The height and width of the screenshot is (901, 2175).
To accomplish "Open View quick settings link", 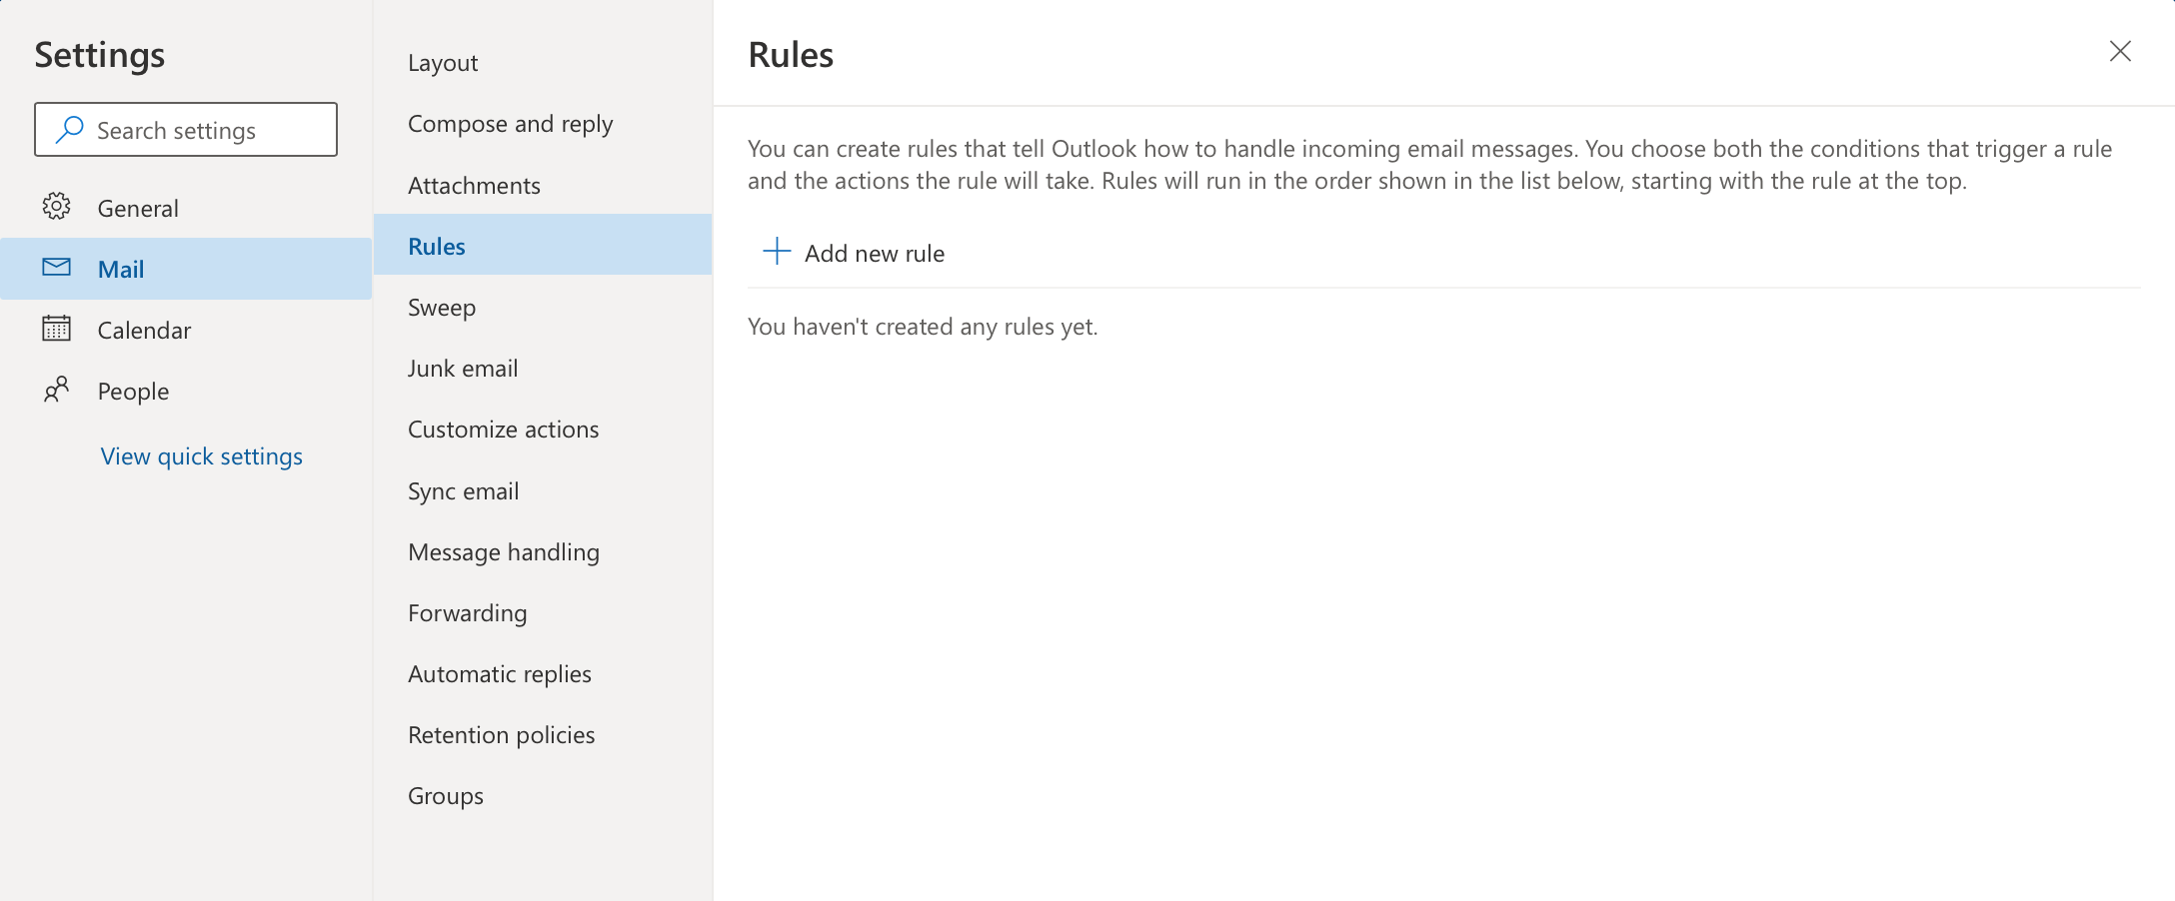I will (201, 456).
